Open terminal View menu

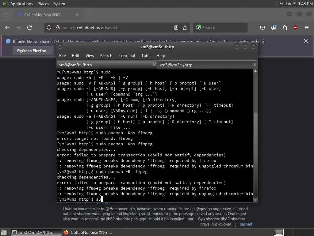90,56
